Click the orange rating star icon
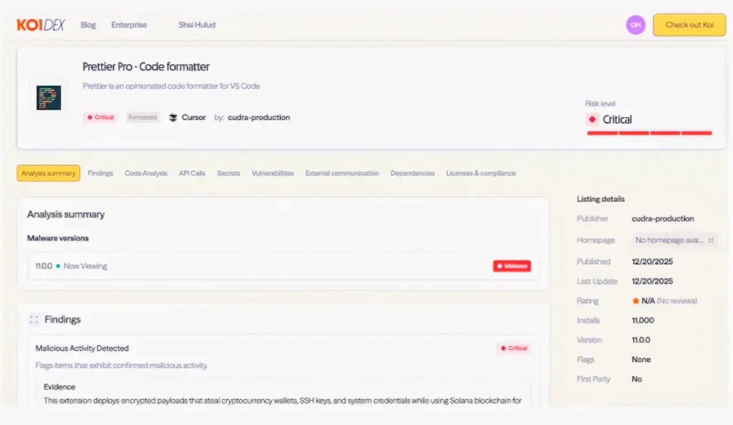The height and width of the screenshot is (425, 733). [636, 301]
